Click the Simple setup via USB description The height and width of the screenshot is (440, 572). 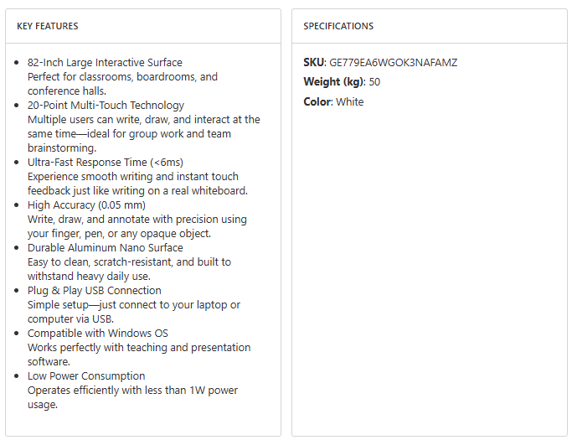pyautogui.click(x=134, y=312)
